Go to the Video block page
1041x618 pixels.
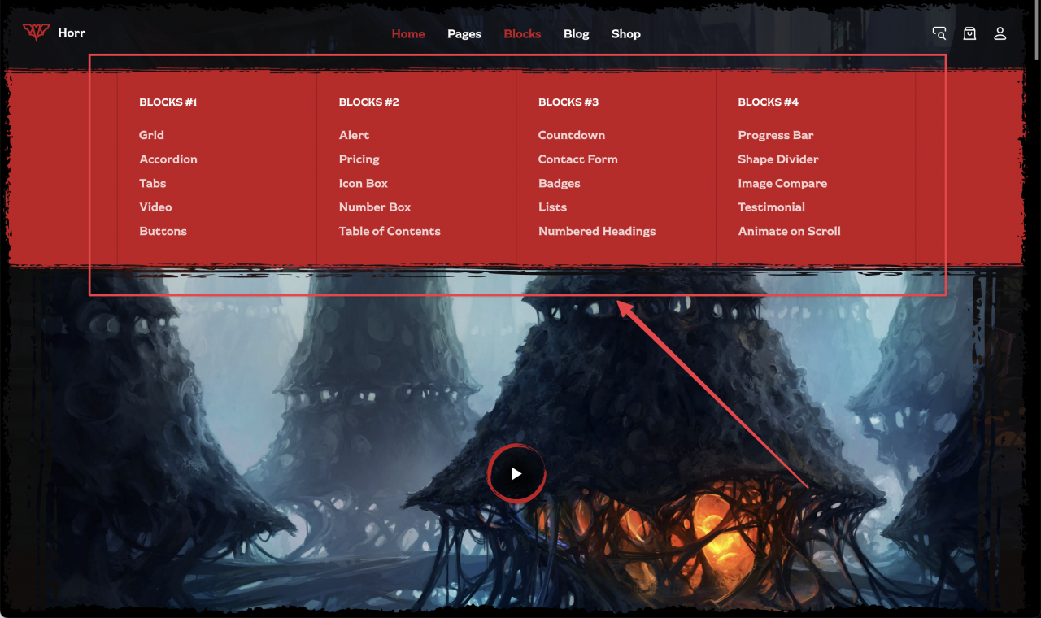[155, 207]
